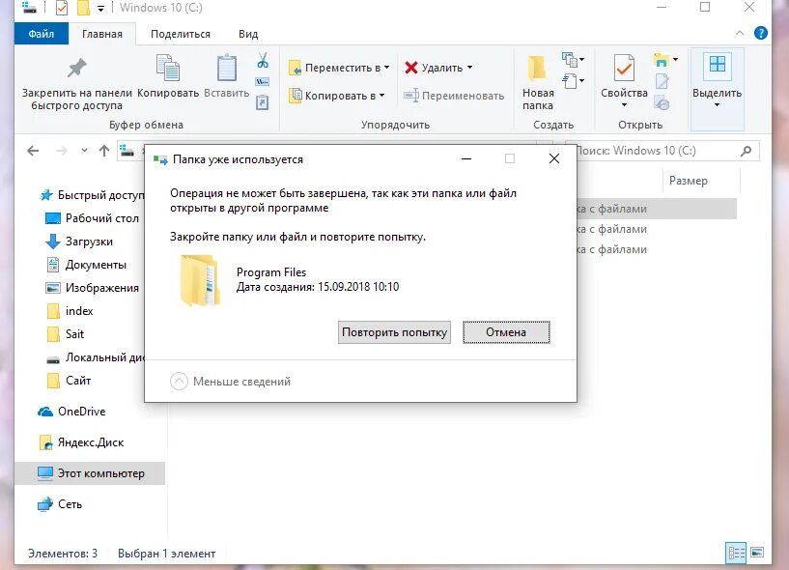The height and width of the screenshot is (570, 789).
Task: Open the recent locations dropdown
Action: pyautogui.click(x=84, y=151)
